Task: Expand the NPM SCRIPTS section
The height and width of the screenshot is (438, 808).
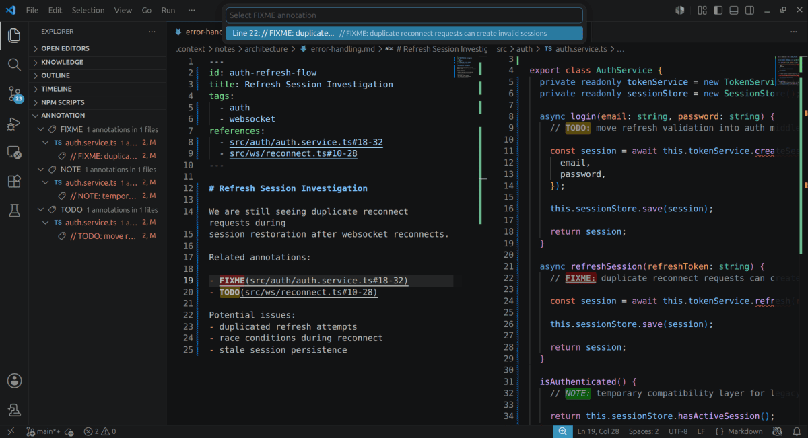Action: tap(98, 102)
